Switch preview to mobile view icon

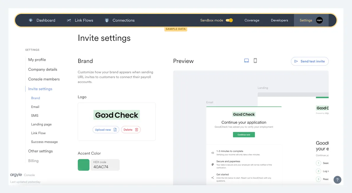[x=255, y=61]
